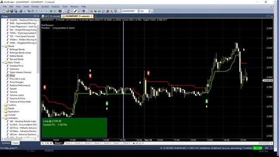Select the diagonal trend line tool
279x157 pixels.
(79, 11)
